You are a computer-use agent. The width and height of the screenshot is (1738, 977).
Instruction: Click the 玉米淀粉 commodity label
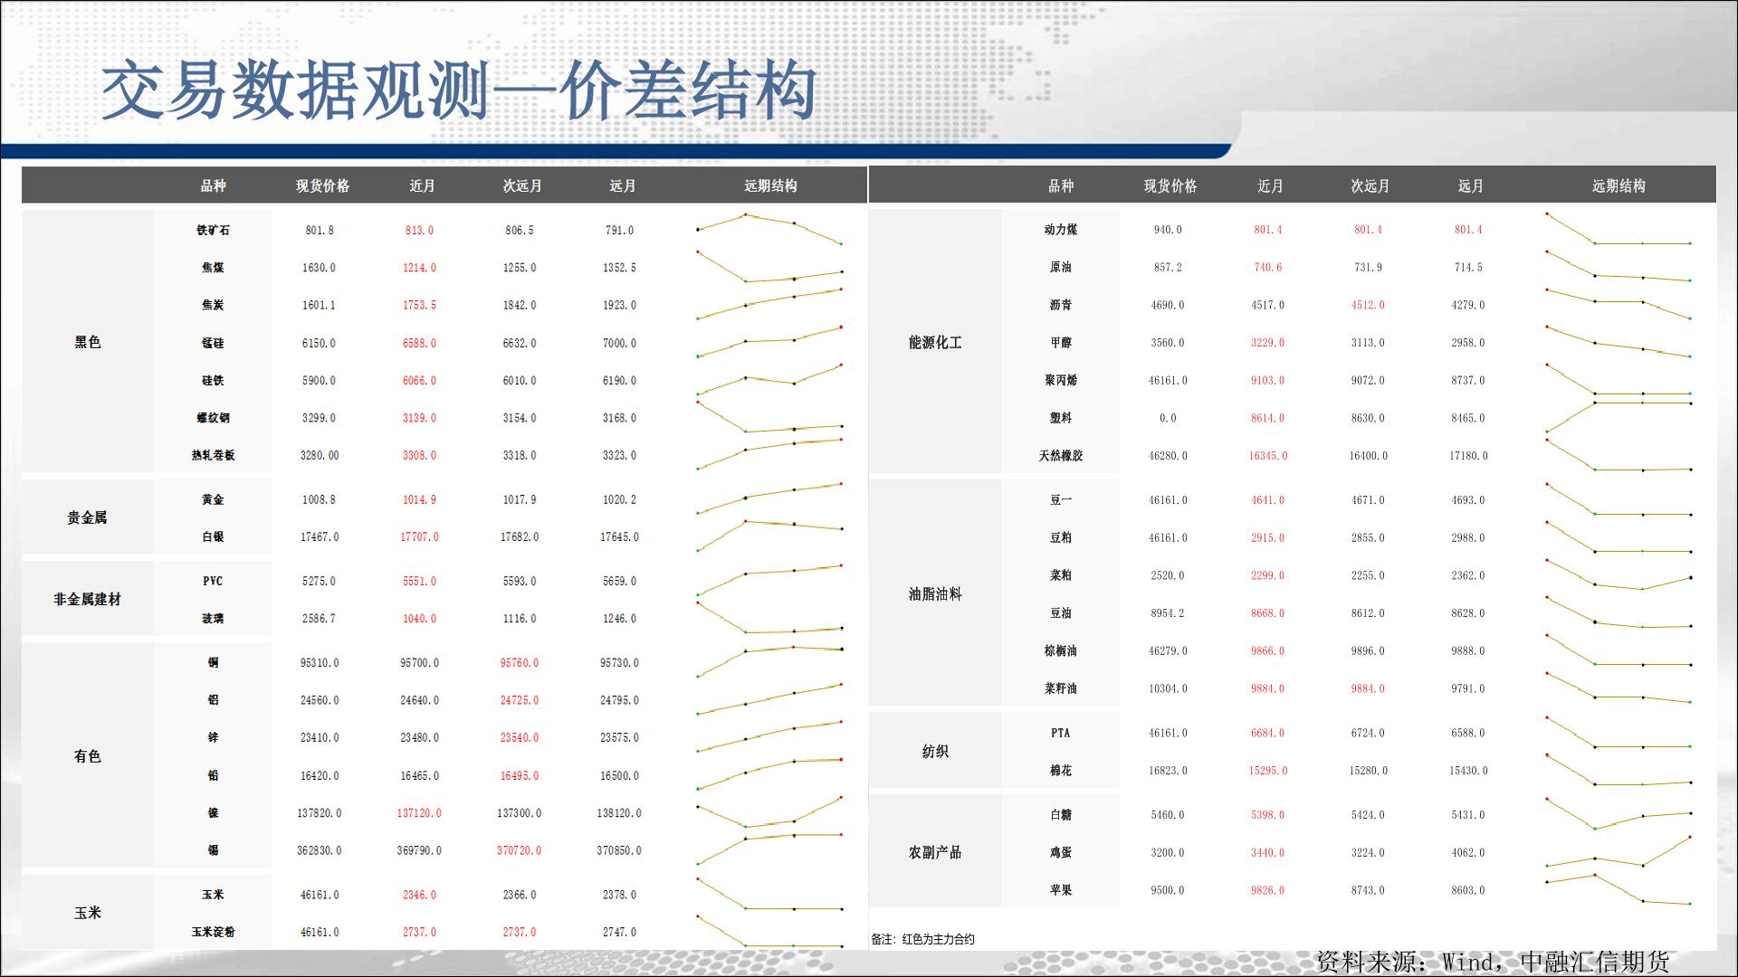click(x=213, y=932)
